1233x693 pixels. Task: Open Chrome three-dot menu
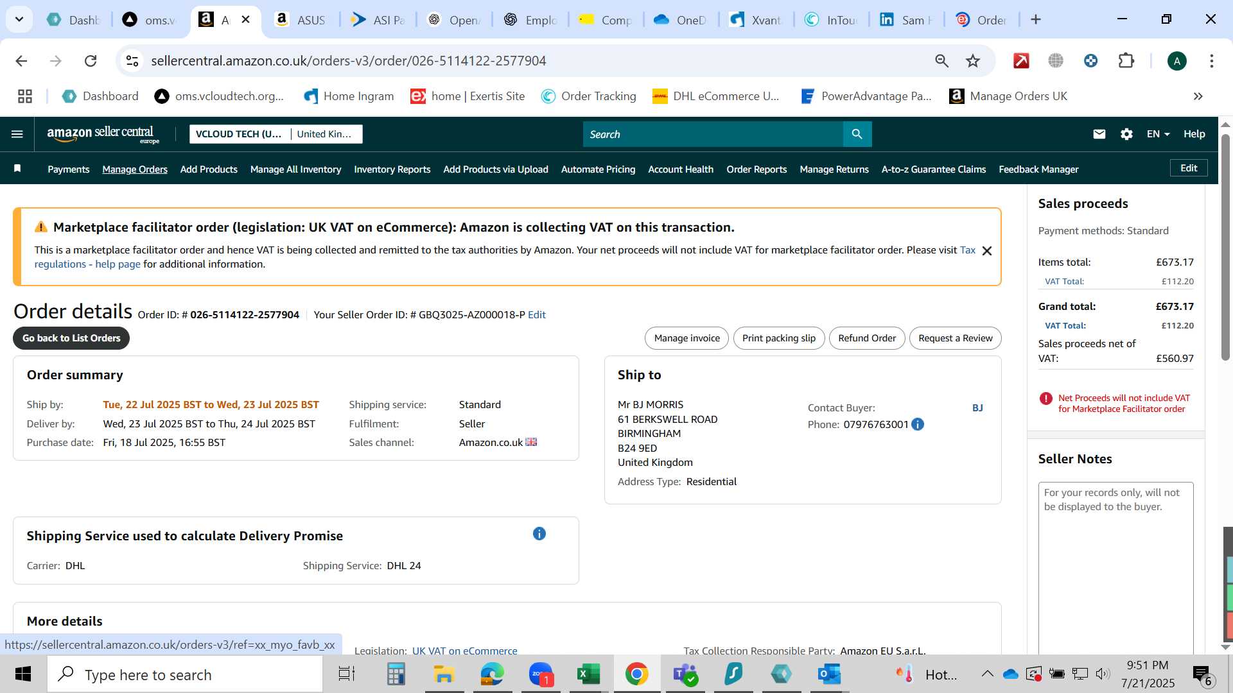(1211, 61)
